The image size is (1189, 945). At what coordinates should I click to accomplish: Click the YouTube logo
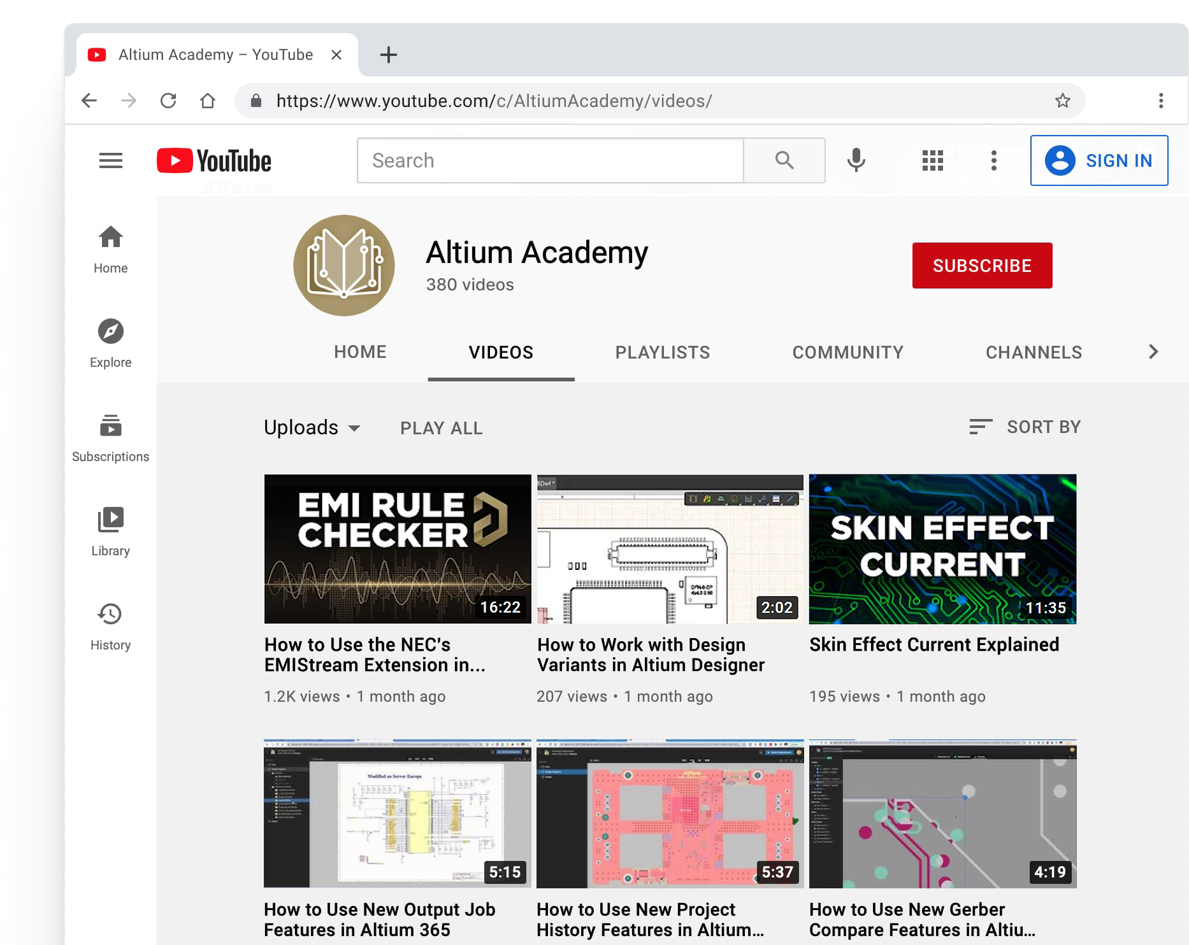[214, 161]
